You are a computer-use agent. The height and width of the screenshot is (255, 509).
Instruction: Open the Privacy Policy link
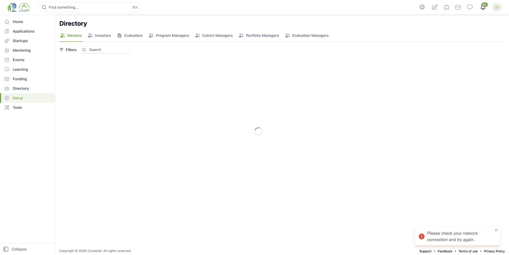494,251
